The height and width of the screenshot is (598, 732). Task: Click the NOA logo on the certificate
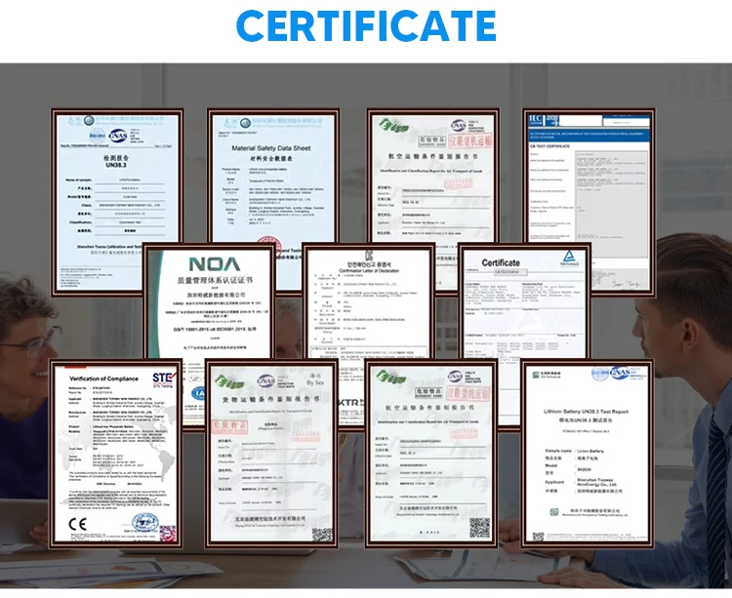pos(215,264)
